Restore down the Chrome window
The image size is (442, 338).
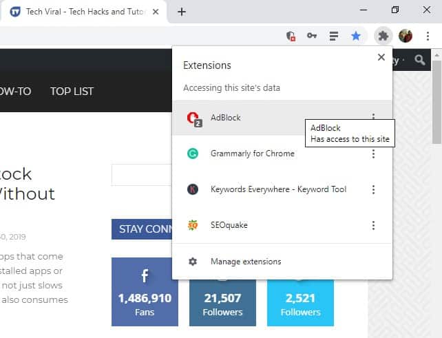click(395, 10)
